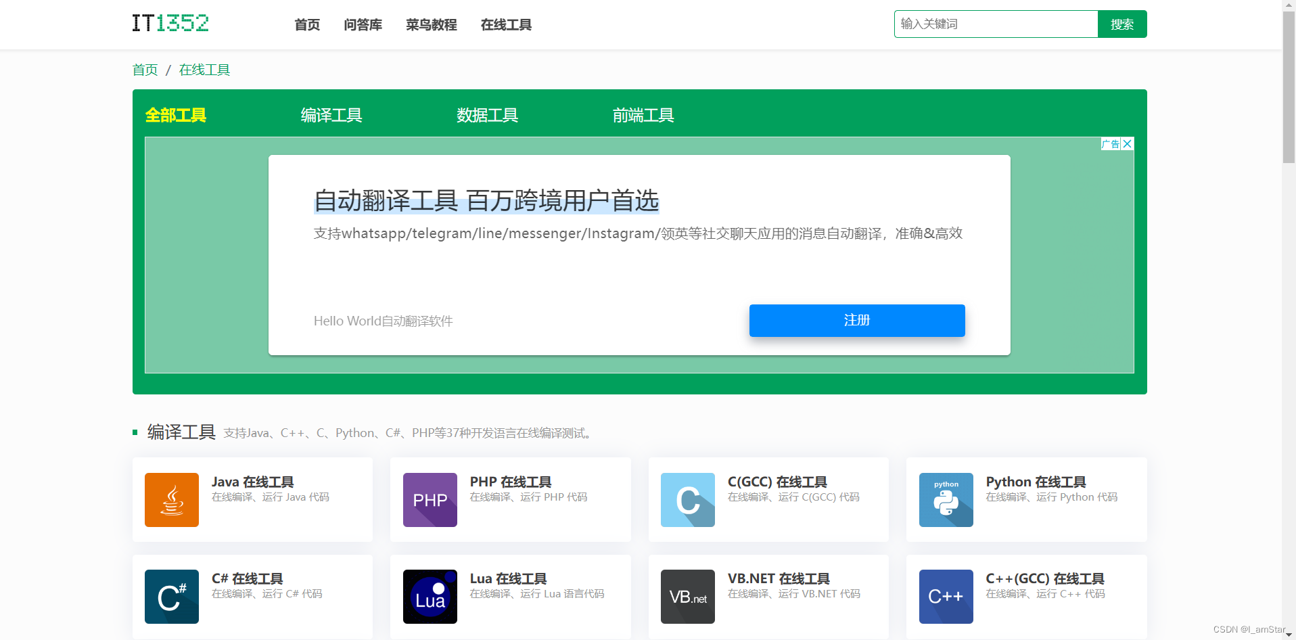1296x640 pixels.
Task: Switch to the 数据工具 tab
Action: coord(488,116)
